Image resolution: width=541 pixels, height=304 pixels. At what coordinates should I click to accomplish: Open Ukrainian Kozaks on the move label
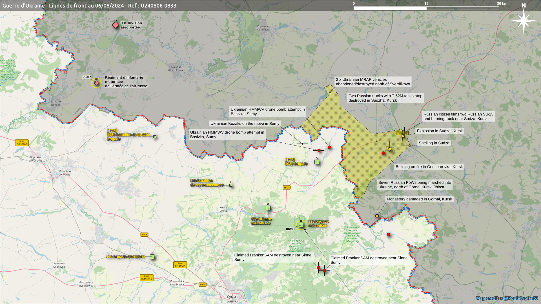[245, 124]
